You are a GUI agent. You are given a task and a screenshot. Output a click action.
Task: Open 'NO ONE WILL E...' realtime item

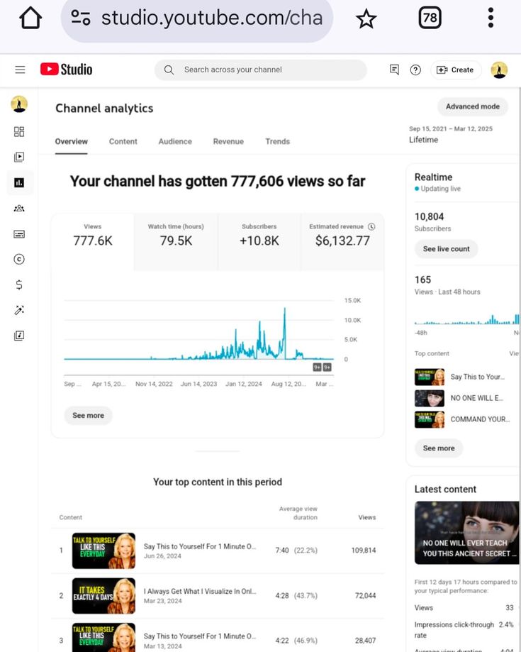(459, 398)
